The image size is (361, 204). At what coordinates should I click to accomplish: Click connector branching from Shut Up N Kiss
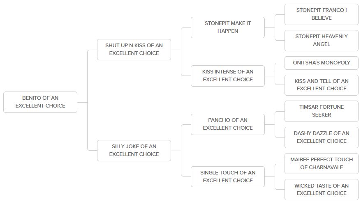pyautogui.click(x=176, y=50)
